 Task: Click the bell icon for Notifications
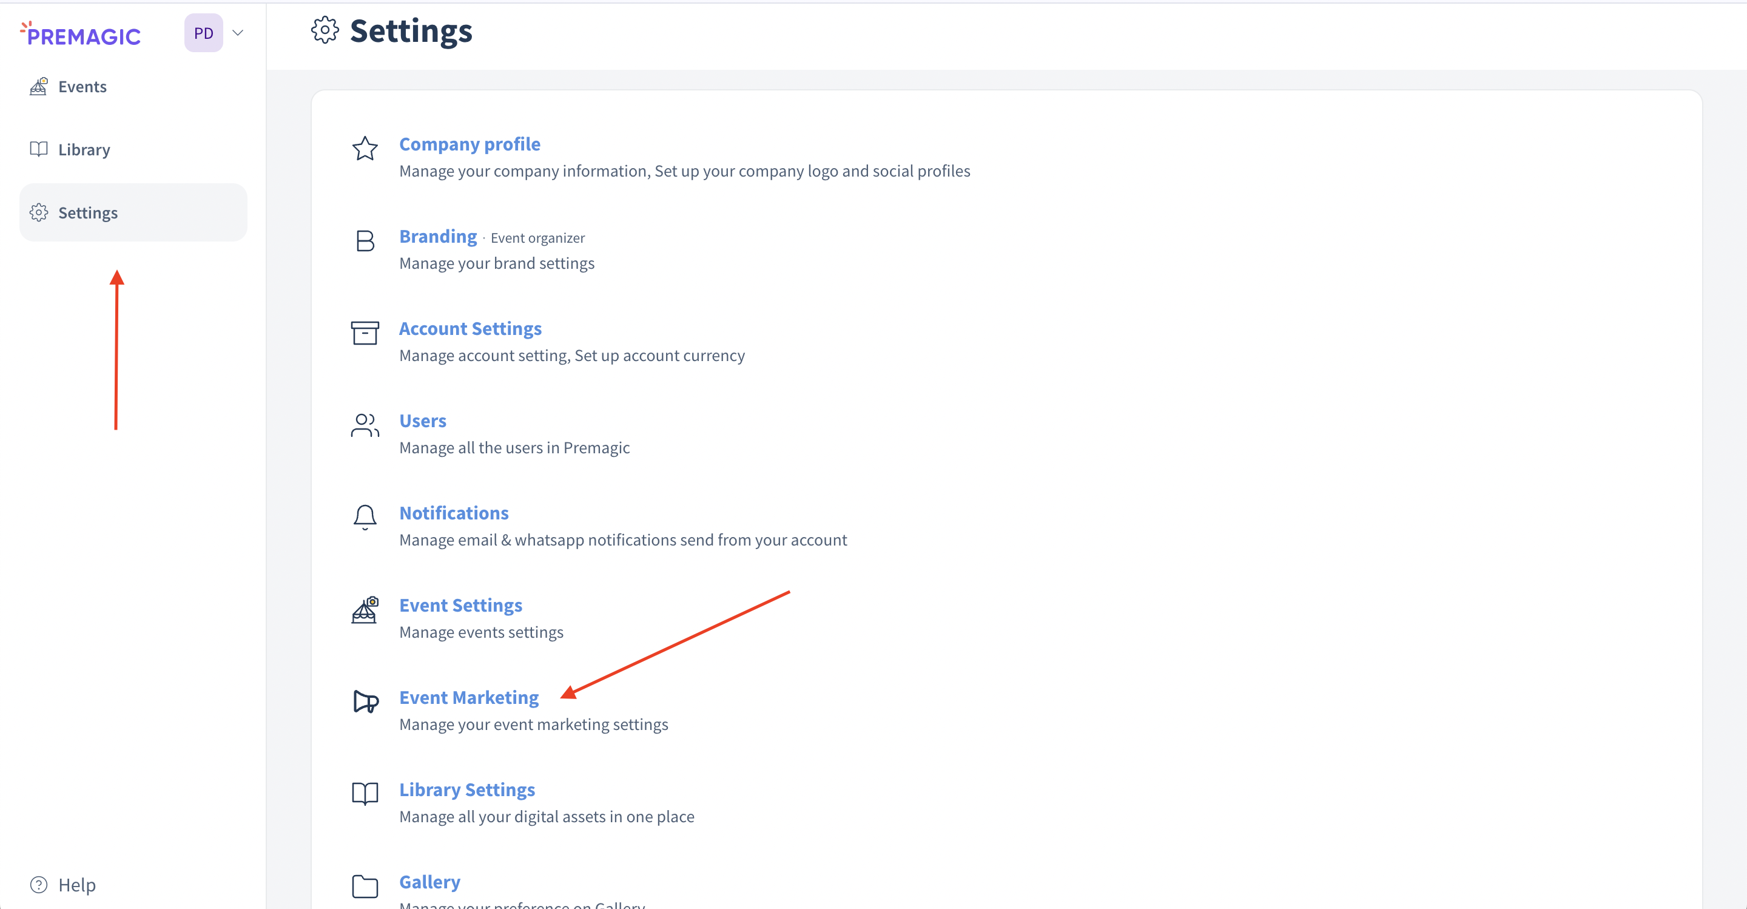pos(365,517)
